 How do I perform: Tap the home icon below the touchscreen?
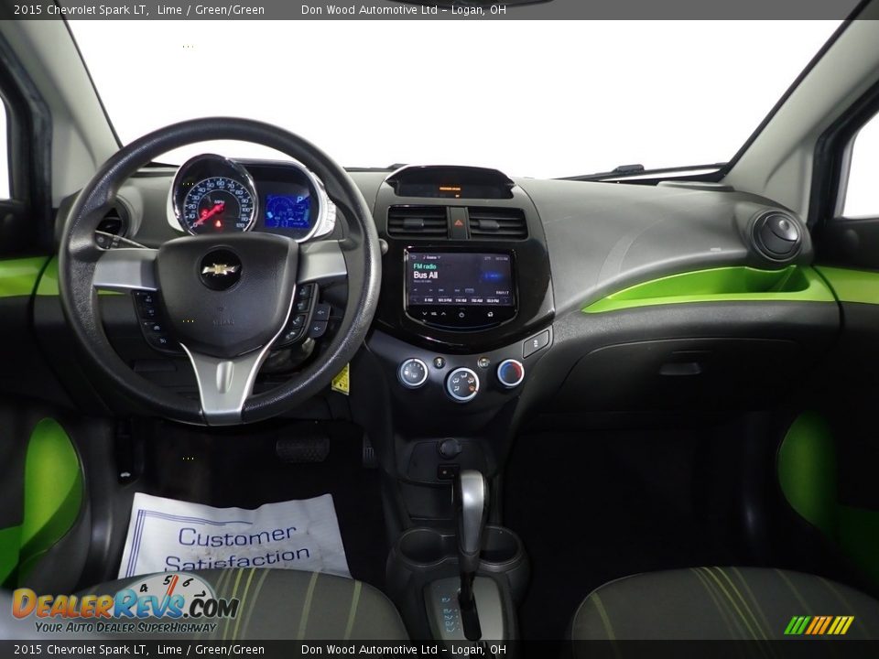pos(461,314)
